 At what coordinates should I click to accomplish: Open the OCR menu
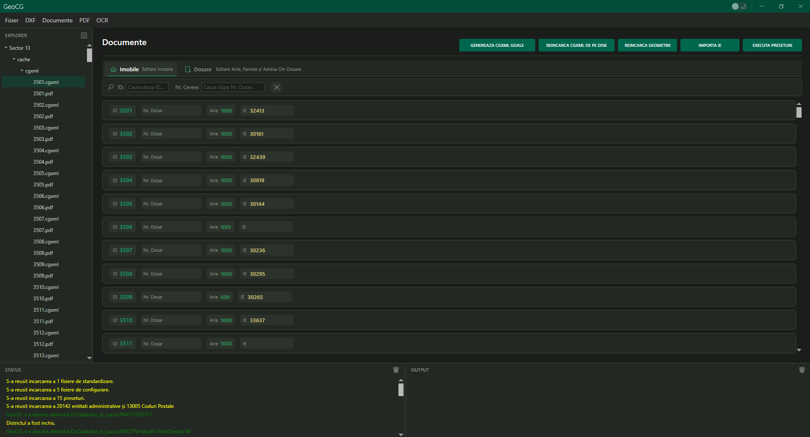[x=102, y=20]
